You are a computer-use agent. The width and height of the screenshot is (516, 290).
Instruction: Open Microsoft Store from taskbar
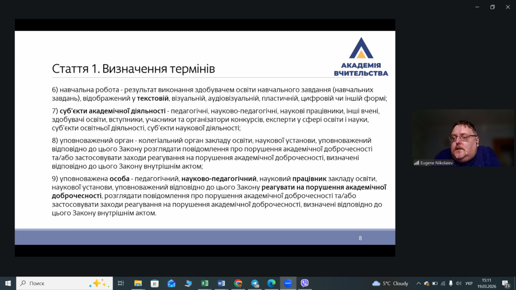(155, 283)
